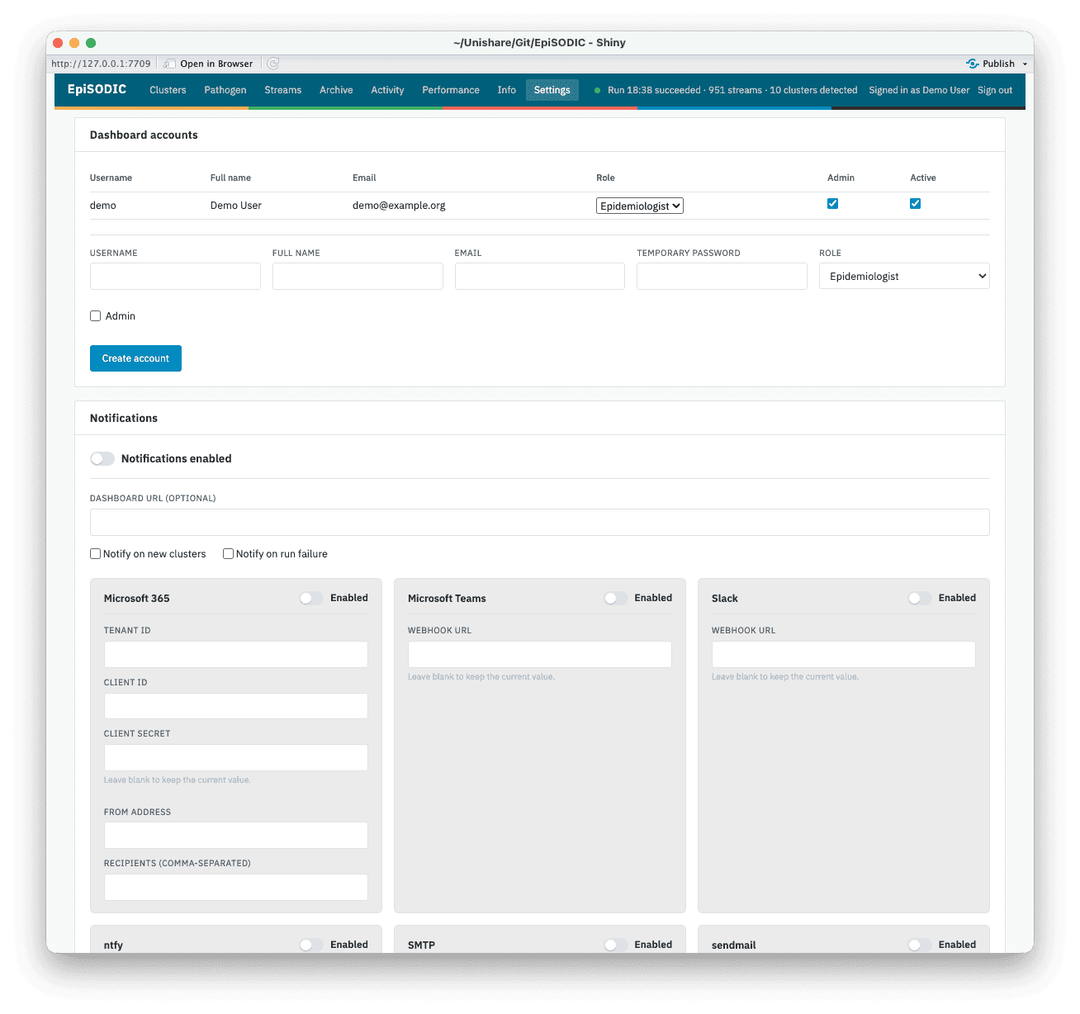Viewport: 1080px width, 1014px height.
Task: Enable the Microsoft 365 toggle
Action: pos(311,598)
